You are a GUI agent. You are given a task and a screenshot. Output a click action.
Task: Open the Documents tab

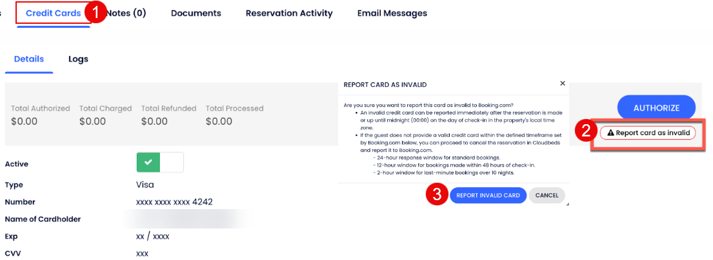point(196,13)
